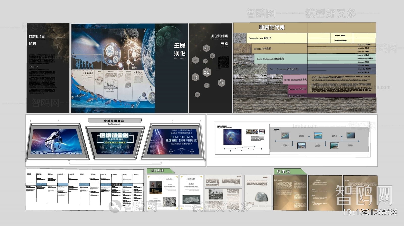Select the Late Paleozoic teal row

pyautogui.click(x=280, y=59)
